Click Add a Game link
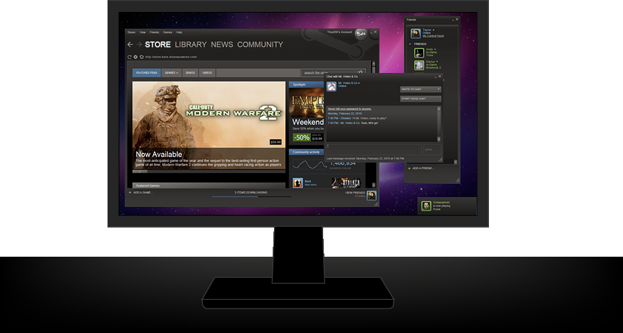This screenshot has height=333, width=623. point(143,192)
